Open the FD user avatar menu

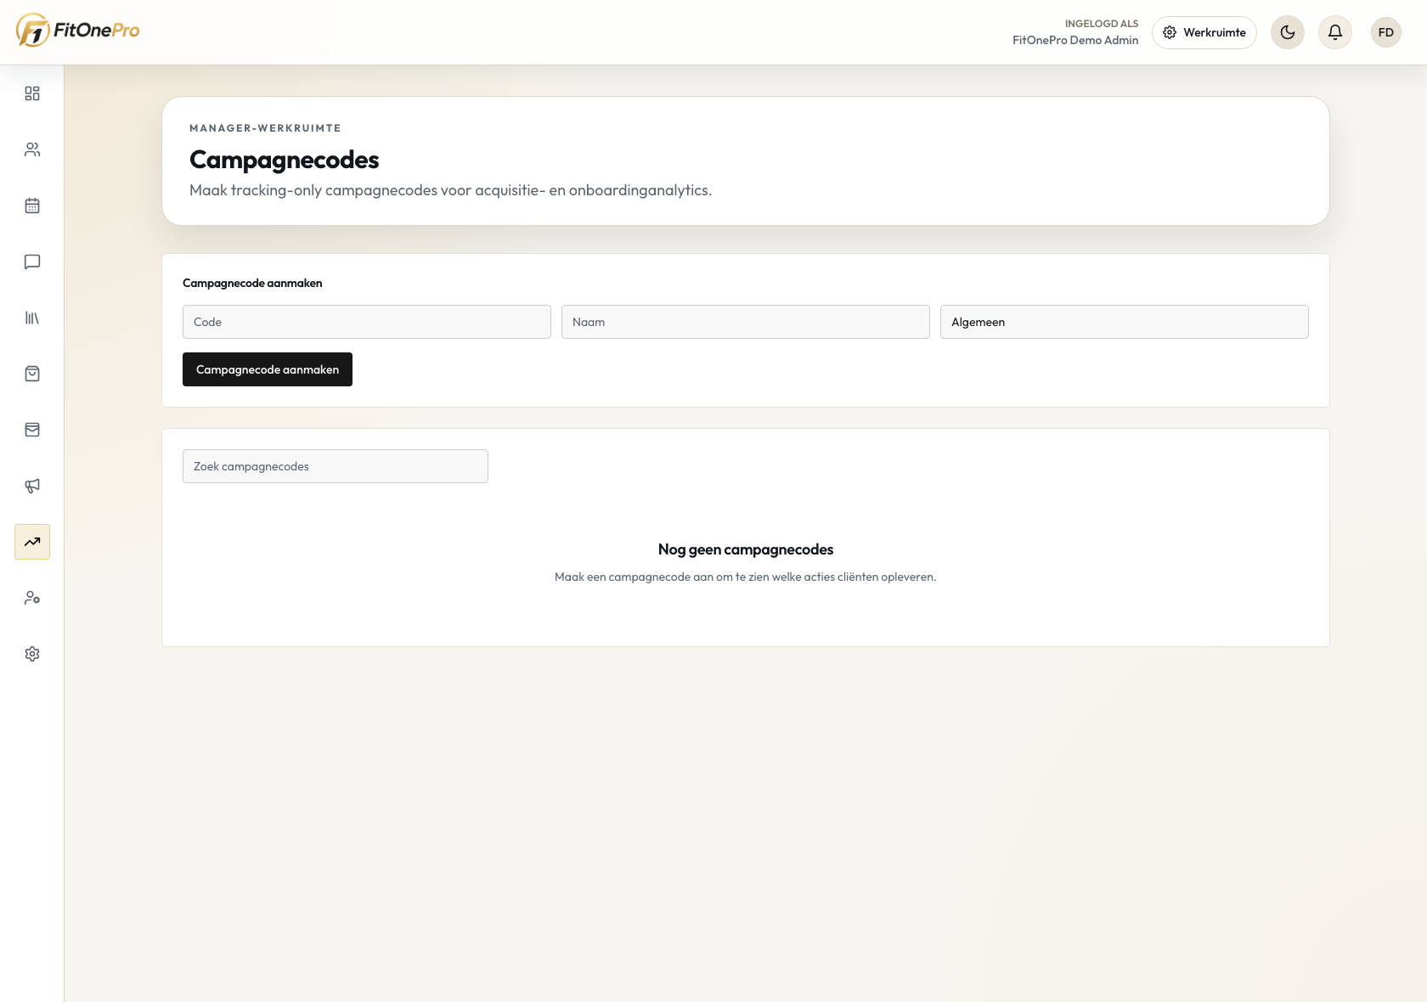1386,32
